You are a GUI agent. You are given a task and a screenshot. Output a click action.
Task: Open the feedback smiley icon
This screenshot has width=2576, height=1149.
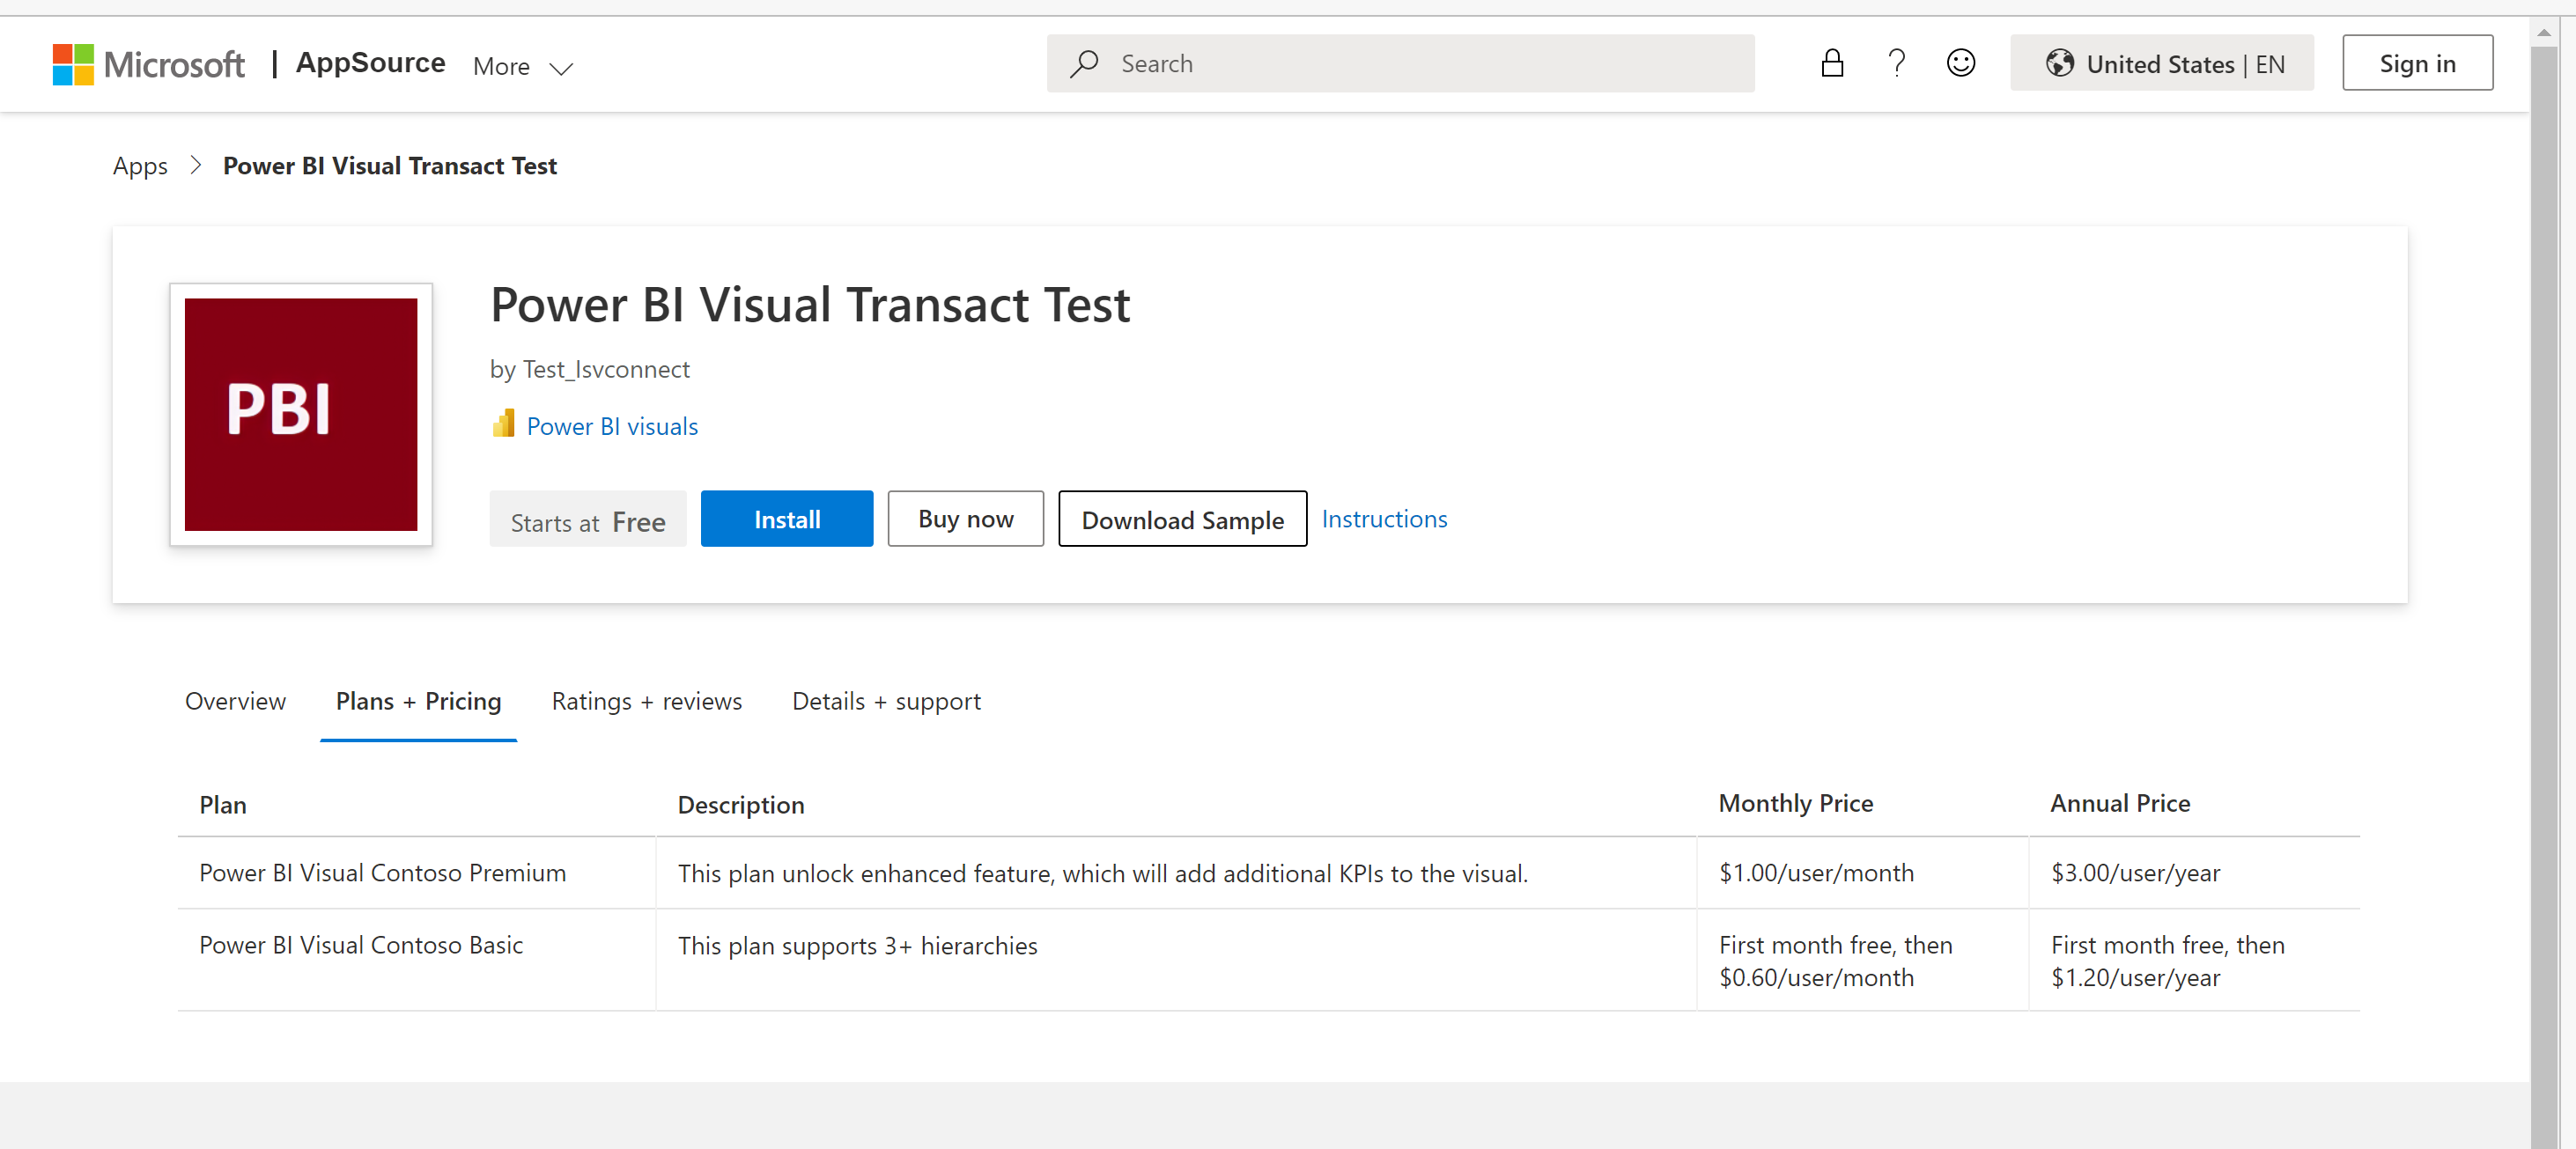coord(1961,63)
